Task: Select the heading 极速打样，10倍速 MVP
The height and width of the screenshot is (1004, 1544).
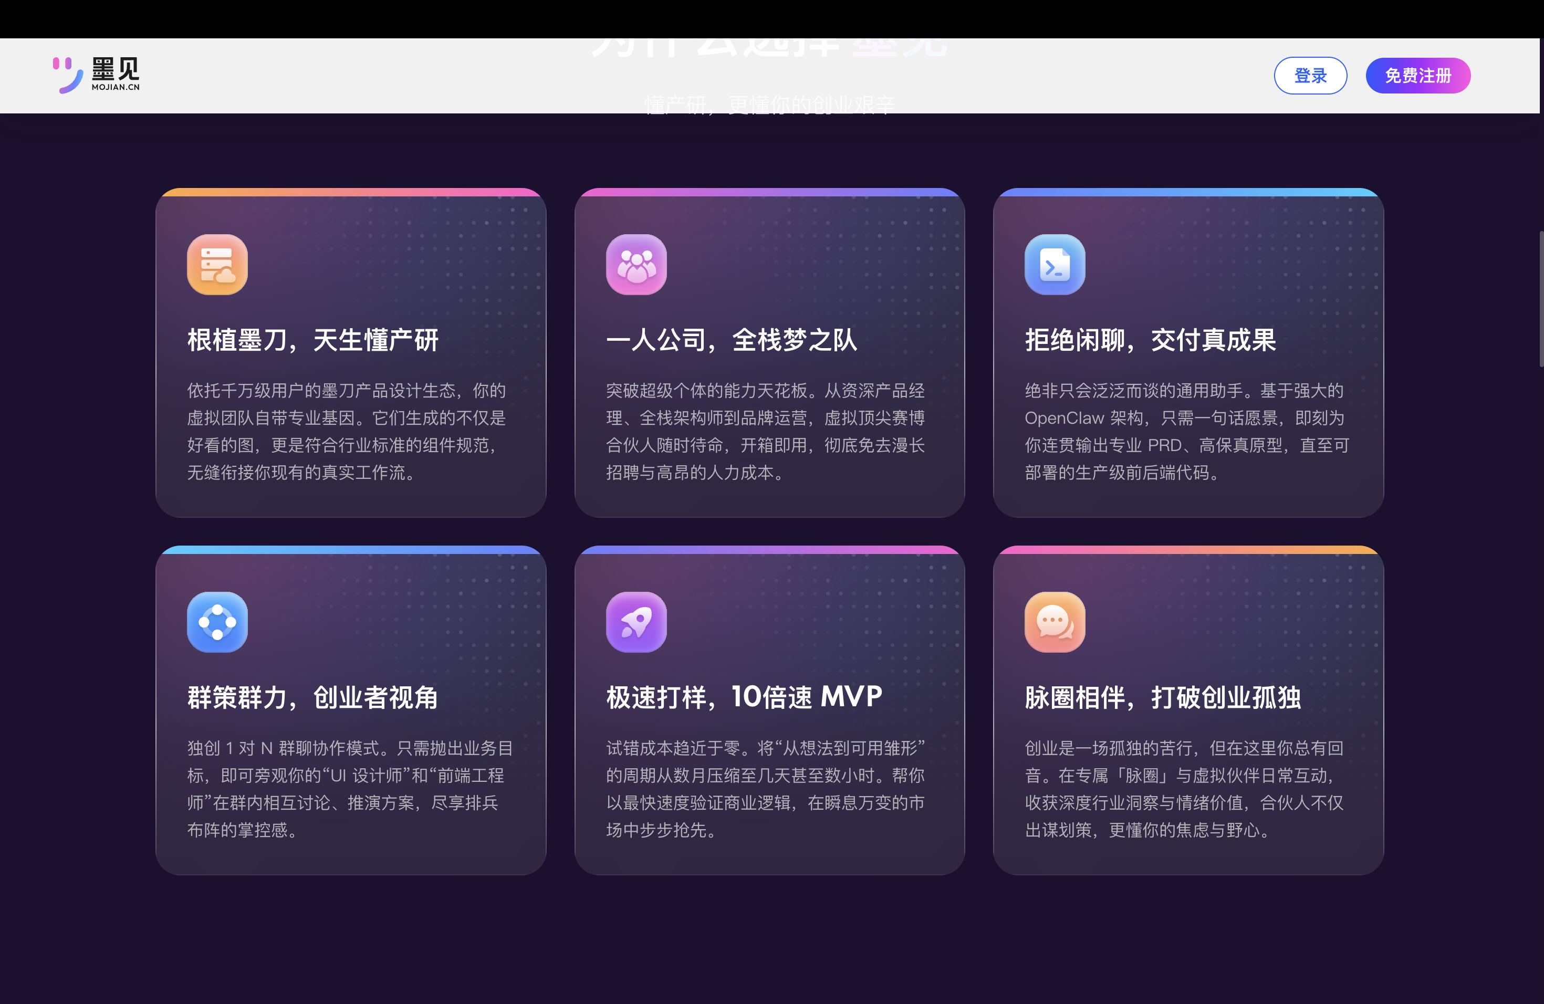Action: pos(744,697)
